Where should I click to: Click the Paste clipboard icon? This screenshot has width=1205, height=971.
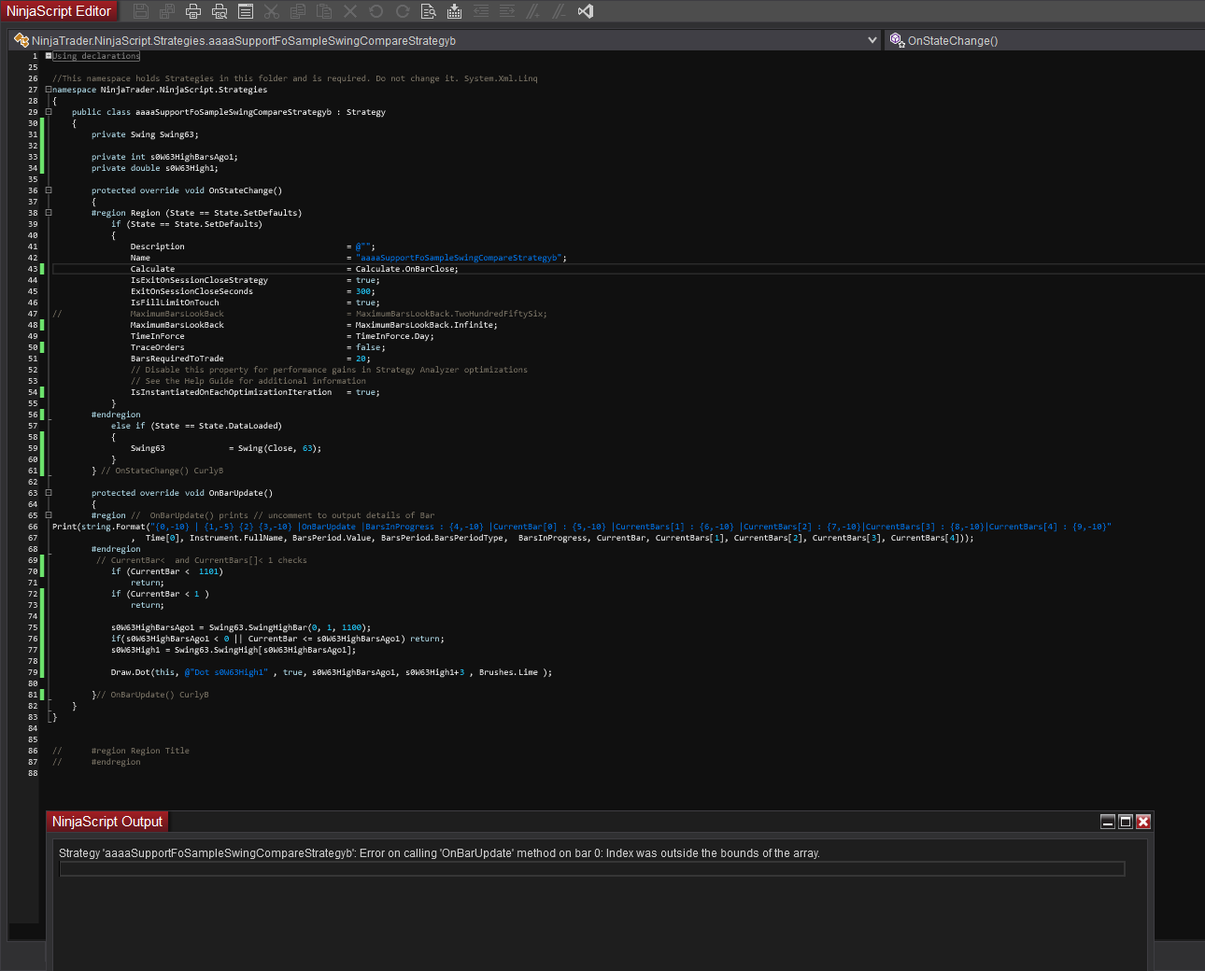click(x=324, y=11)
